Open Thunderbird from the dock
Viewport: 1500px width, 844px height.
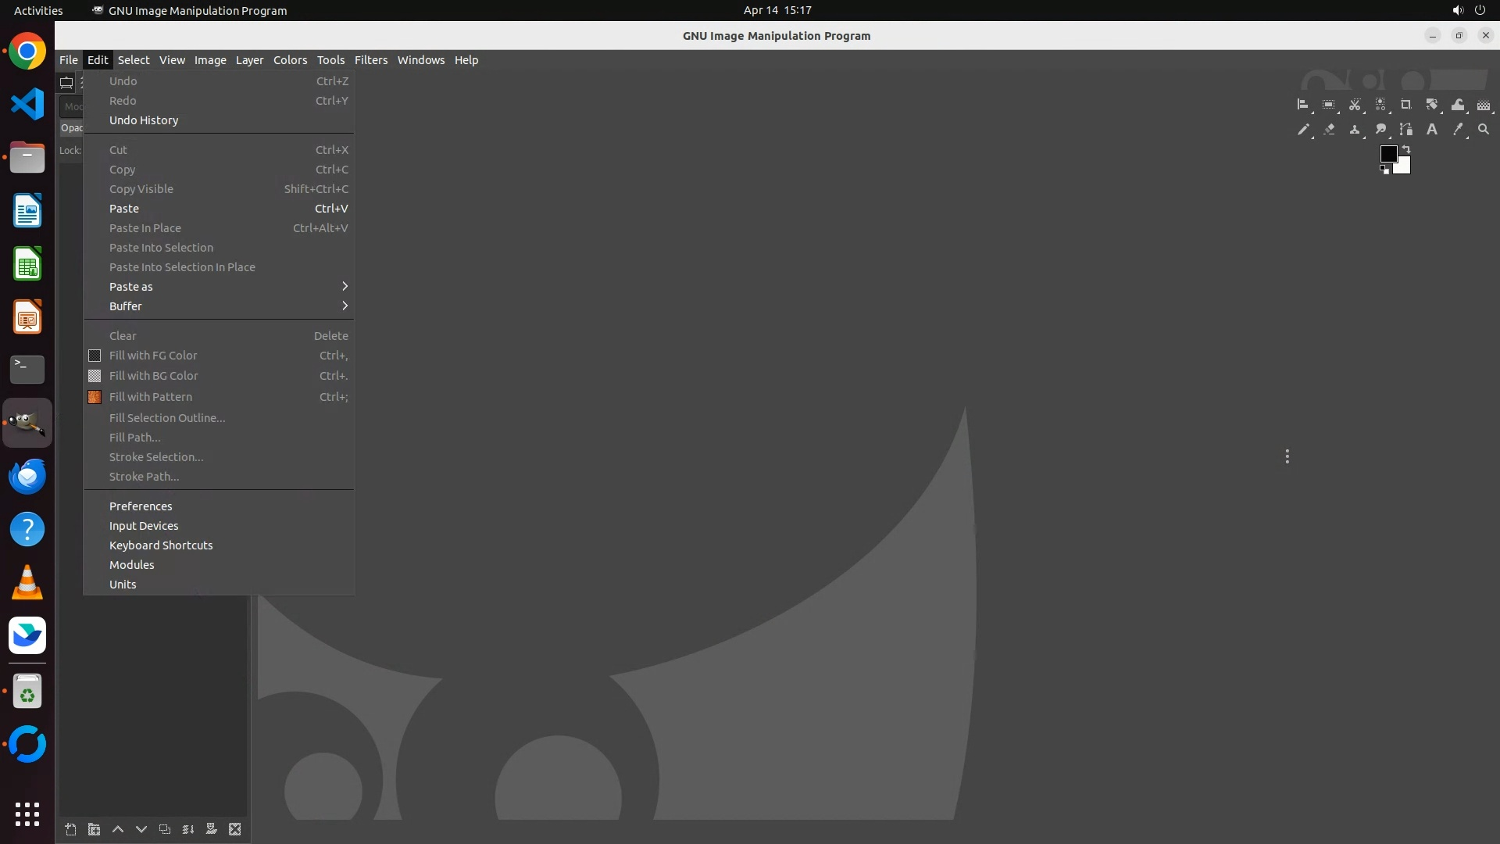coord(27,476)
